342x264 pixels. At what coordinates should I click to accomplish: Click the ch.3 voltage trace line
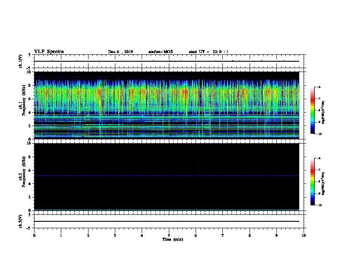pyautogui.click(x=166, y=221)
